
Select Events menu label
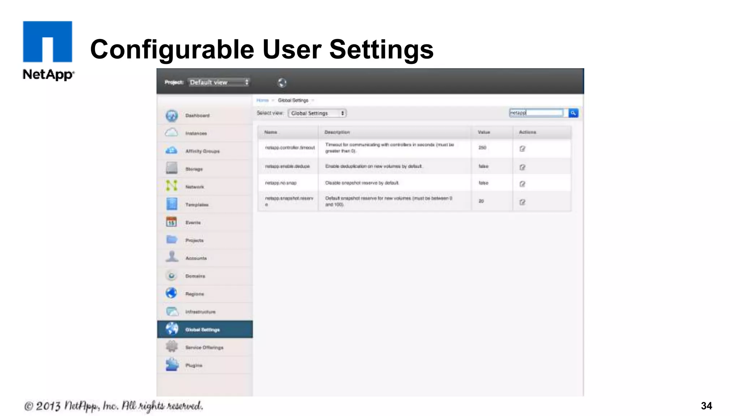coord(193,222)
